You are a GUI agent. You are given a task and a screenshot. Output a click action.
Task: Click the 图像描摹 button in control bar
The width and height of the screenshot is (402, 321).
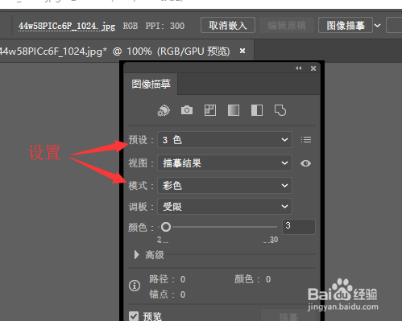coord(346,26)
